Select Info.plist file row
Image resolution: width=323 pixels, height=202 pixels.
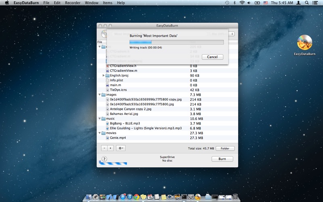(x=167, y=80)
